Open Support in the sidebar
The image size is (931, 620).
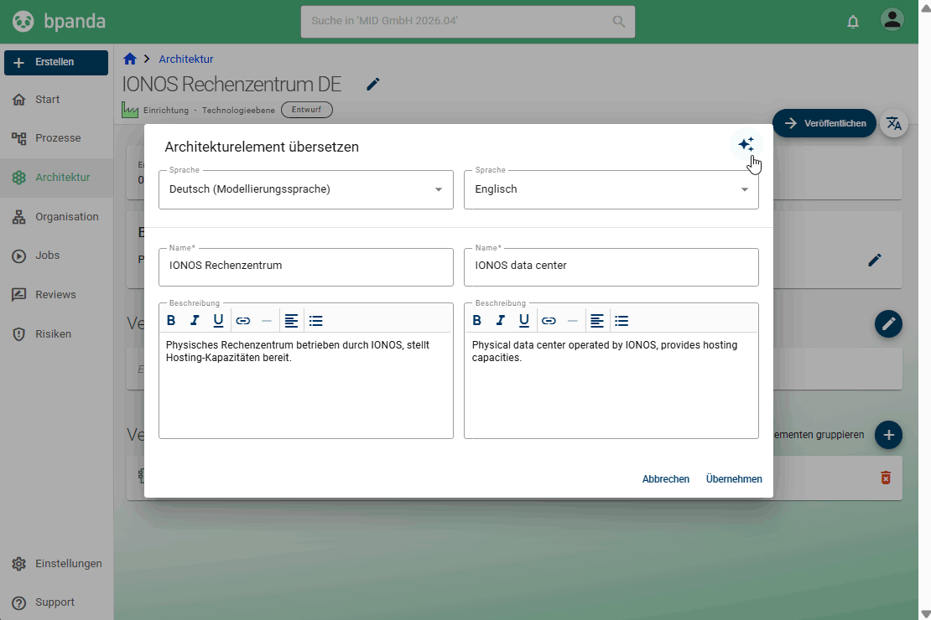(x=56, y=602)
